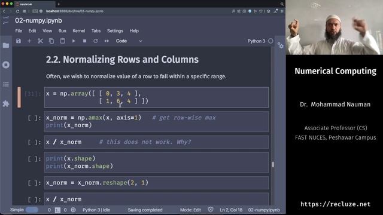The width and height of the screenshot is (383, 215).
Task: Paste cell using the clipboard icon
Action: click(x=62, y=41)
